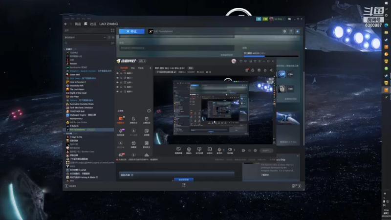Click the blue 停止 stop button
This screenshot has width=391, height=220.
coord(131,31)
